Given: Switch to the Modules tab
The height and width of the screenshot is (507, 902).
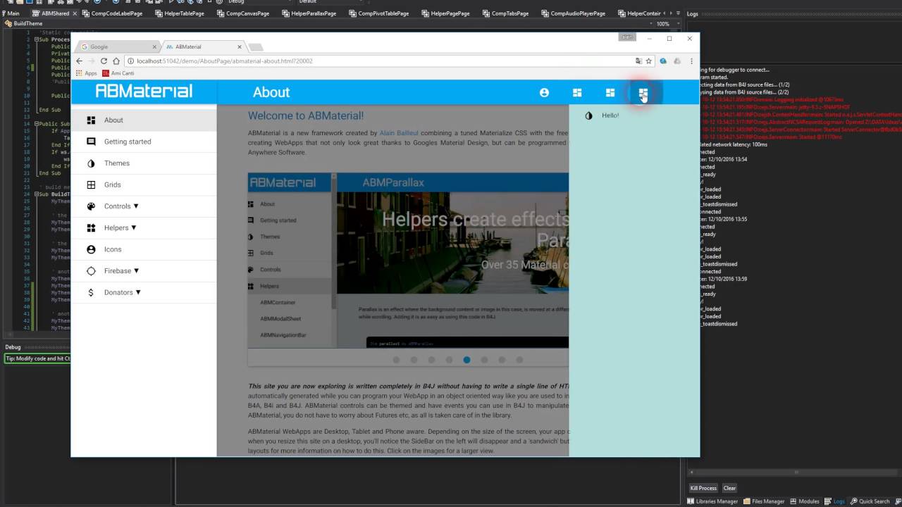Looking at the screenshot, I should [x=804, y=501].
